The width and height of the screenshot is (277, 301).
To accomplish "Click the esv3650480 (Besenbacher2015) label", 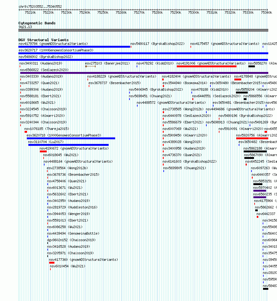I will point(236,83).
